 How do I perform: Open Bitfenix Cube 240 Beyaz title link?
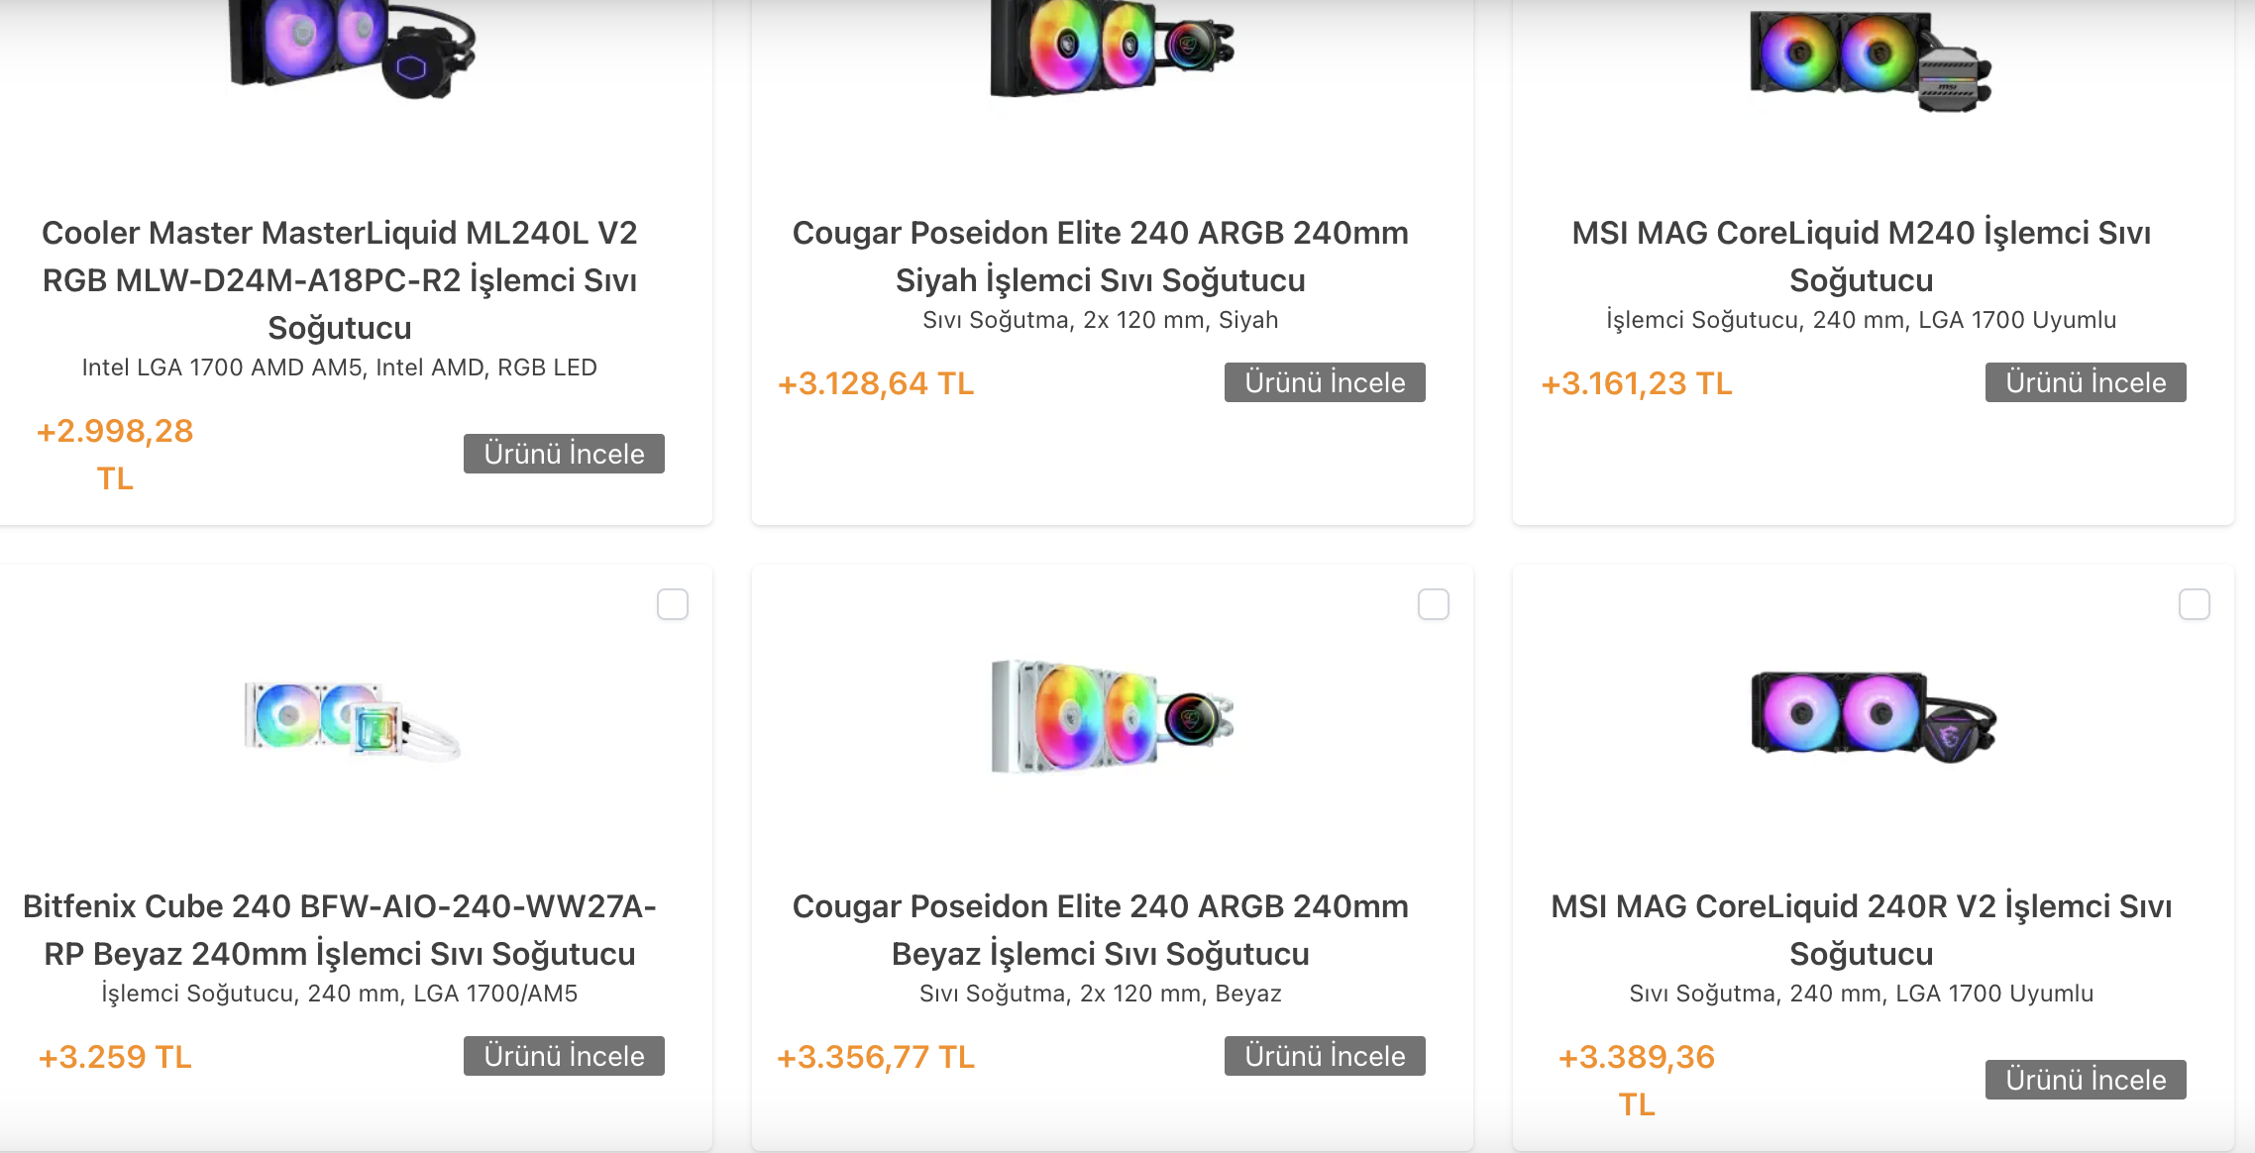[340, 929]
